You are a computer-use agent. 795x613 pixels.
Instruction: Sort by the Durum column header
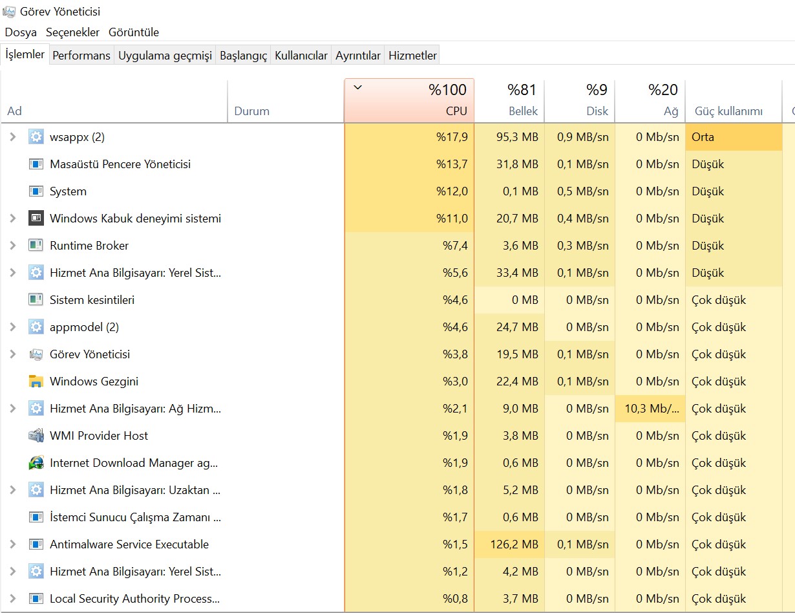(x=286, y=101)
